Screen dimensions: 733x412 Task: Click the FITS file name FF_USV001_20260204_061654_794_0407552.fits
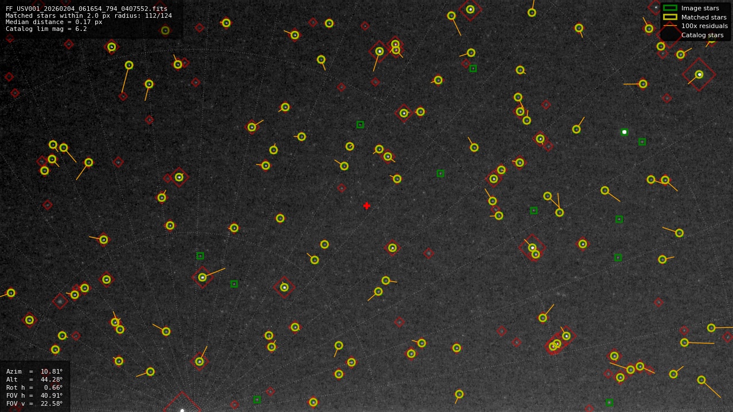tap(87, 9)
